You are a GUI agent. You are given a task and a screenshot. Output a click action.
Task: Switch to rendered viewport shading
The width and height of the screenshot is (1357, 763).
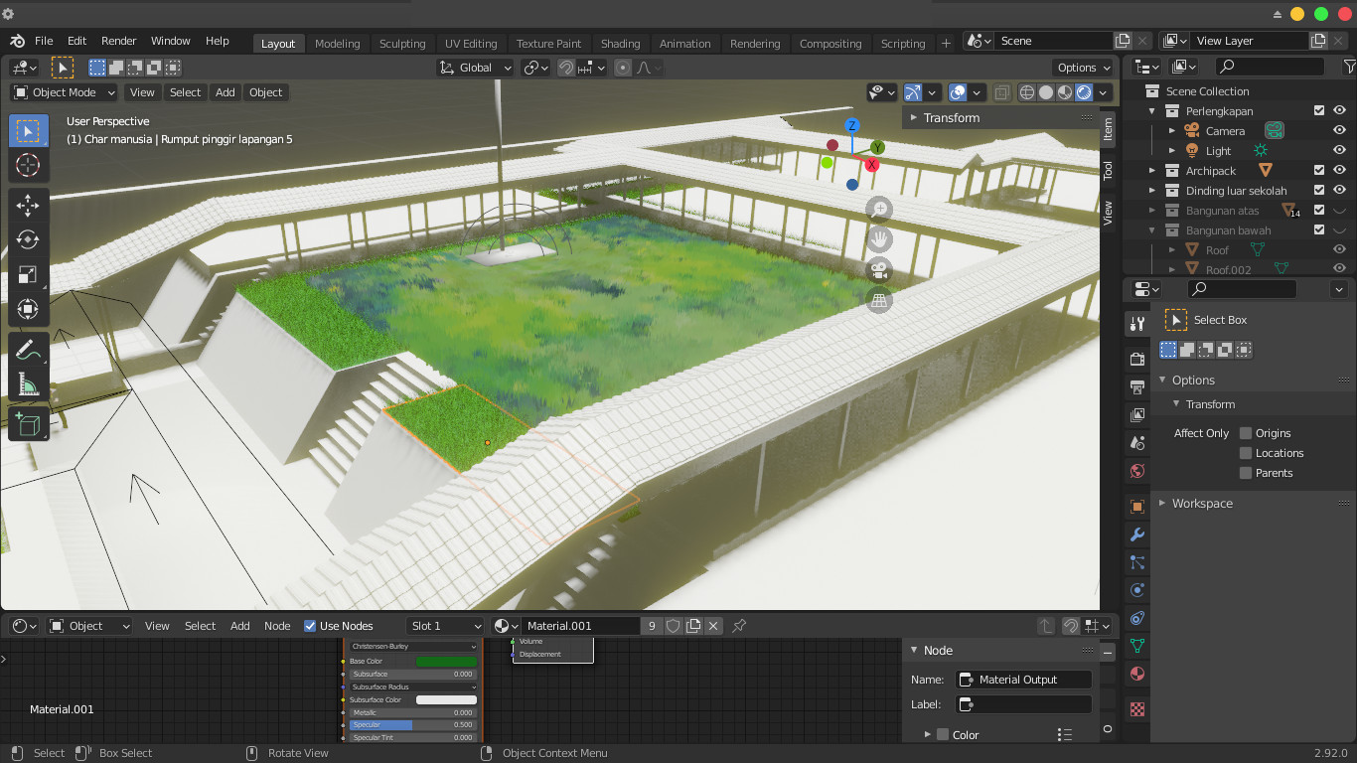1084,92
